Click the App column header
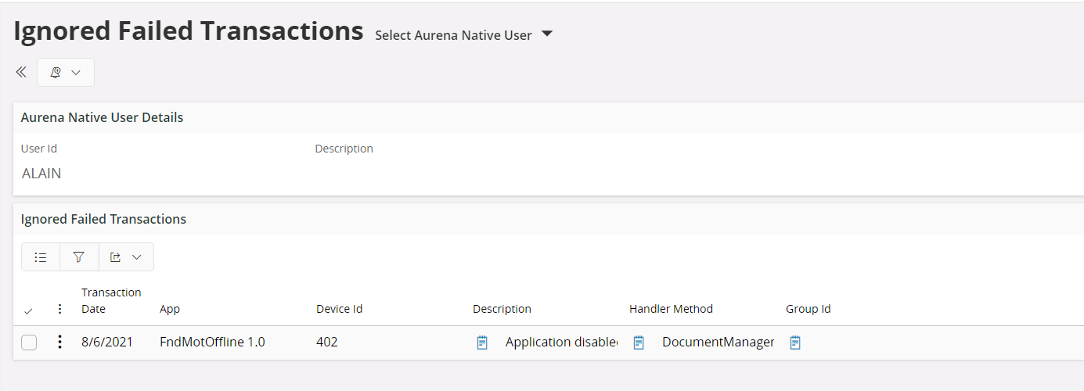Image resolution: width=1084 pixels, height=391 pixels. tap(170, 309)
